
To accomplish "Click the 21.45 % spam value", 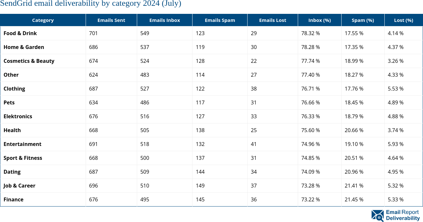I will 354,199.
